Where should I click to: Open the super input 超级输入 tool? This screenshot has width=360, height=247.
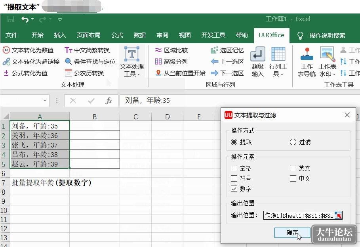(x=257, y=61)
